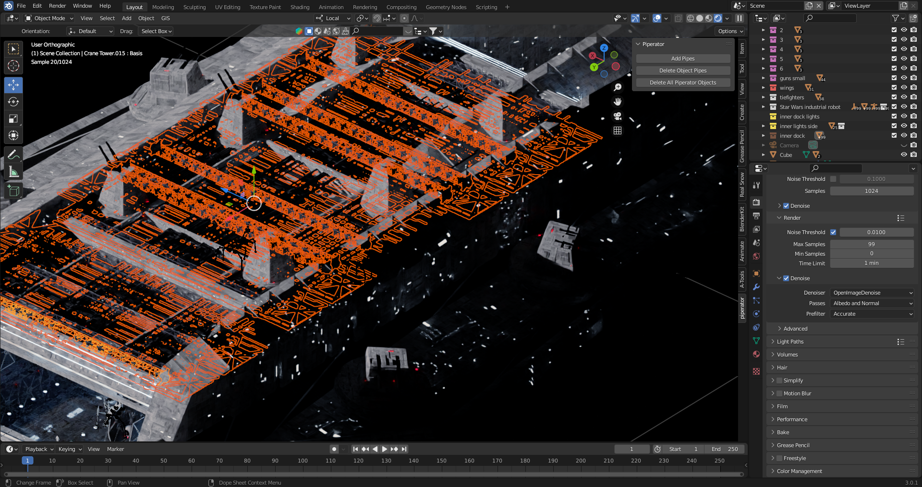Activate the Rotate tool
The image size is (922, 487).
click(x=13, y=102)
